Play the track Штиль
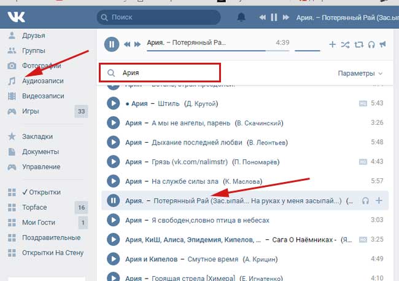 pos(113,103)
